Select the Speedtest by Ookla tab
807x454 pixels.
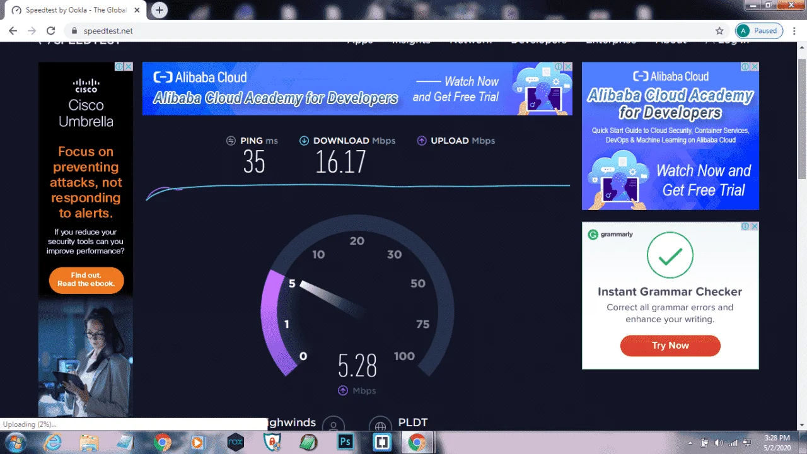click(76, 10)
